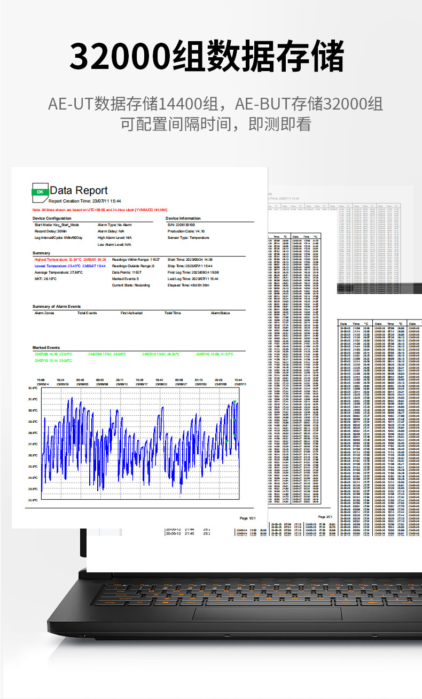Click the green OK status icon
The width and height of the screenshot is (422, 699).
[40, 191]
